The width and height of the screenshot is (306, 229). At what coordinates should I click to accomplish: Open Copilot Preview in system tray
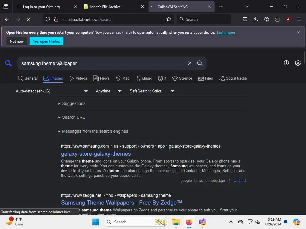coord(296,222)
